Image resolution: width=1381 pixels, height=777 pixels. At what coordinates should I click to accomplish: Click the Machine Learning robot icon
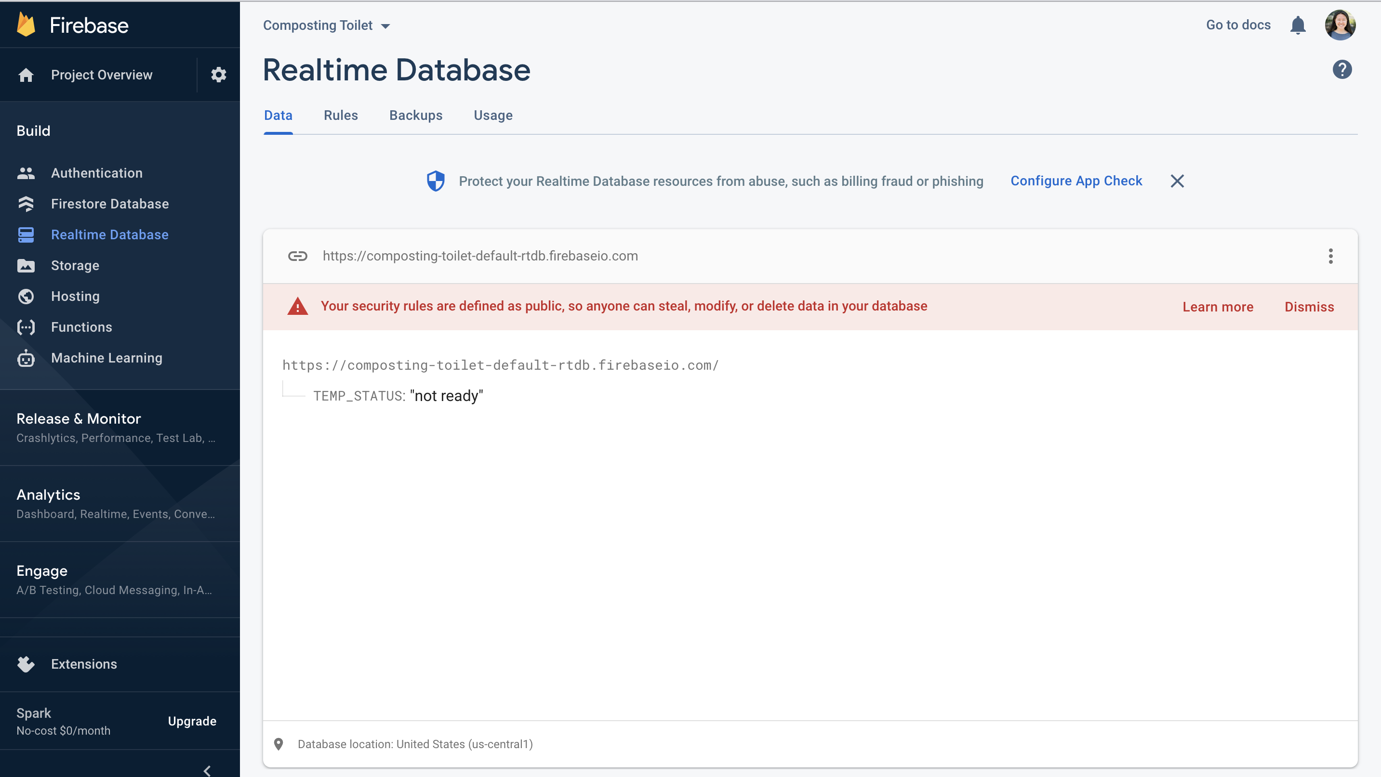[26, 358]
